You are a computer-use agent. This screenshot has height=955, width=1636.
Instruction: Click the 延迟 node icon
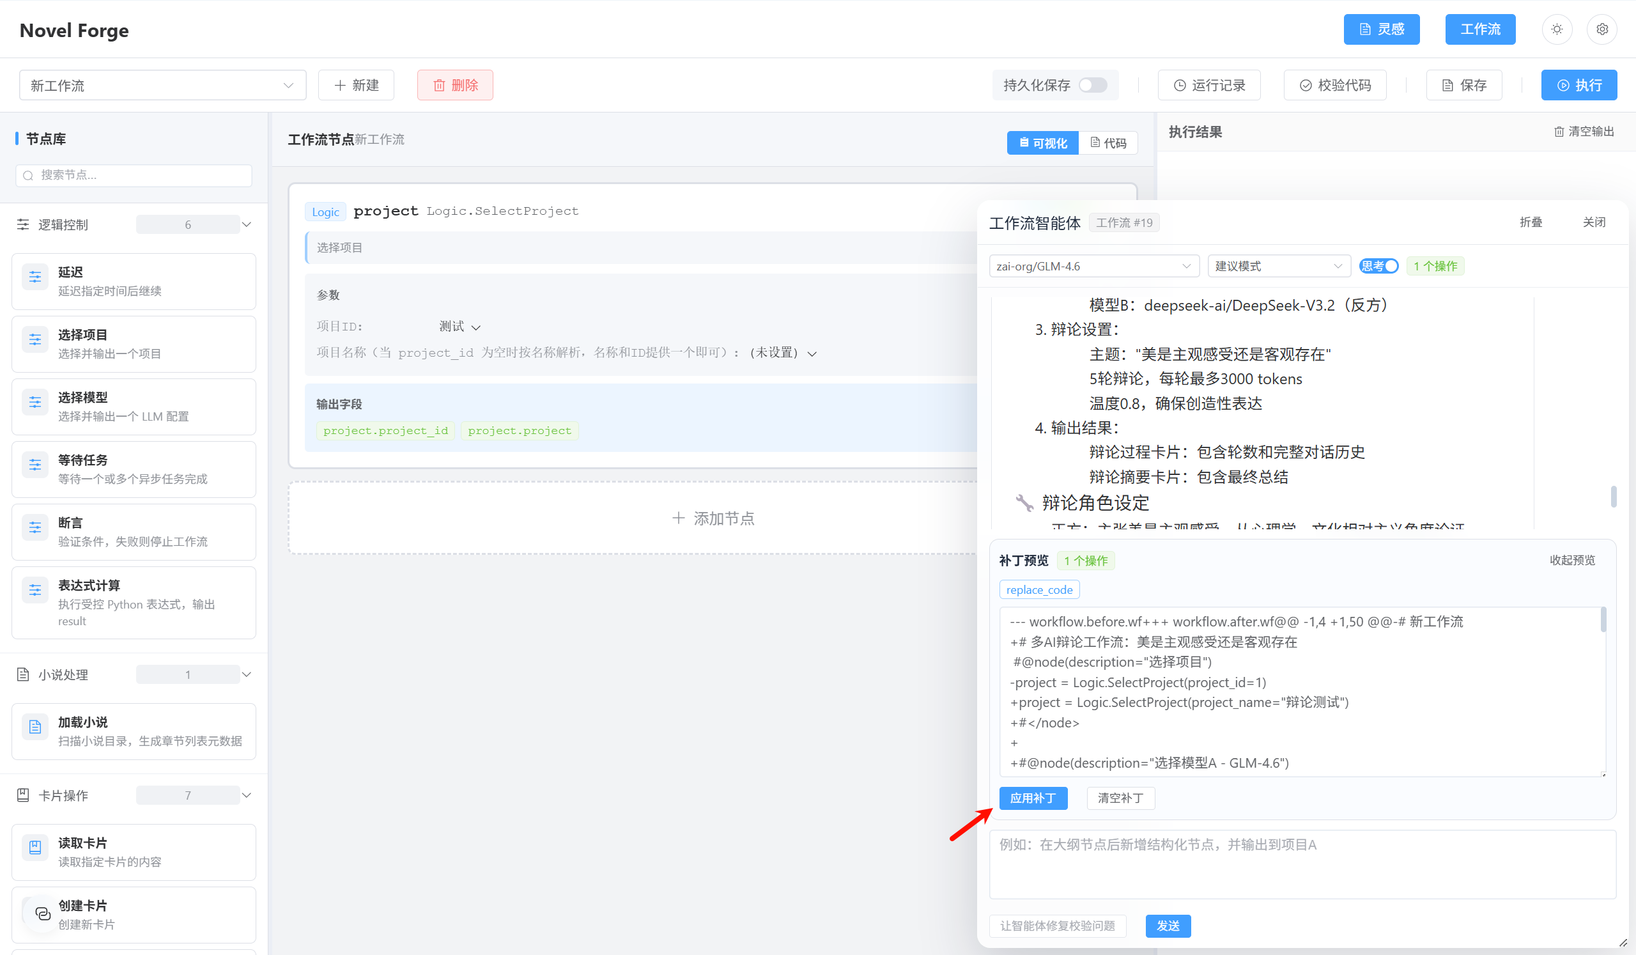(x=35, y=277)
